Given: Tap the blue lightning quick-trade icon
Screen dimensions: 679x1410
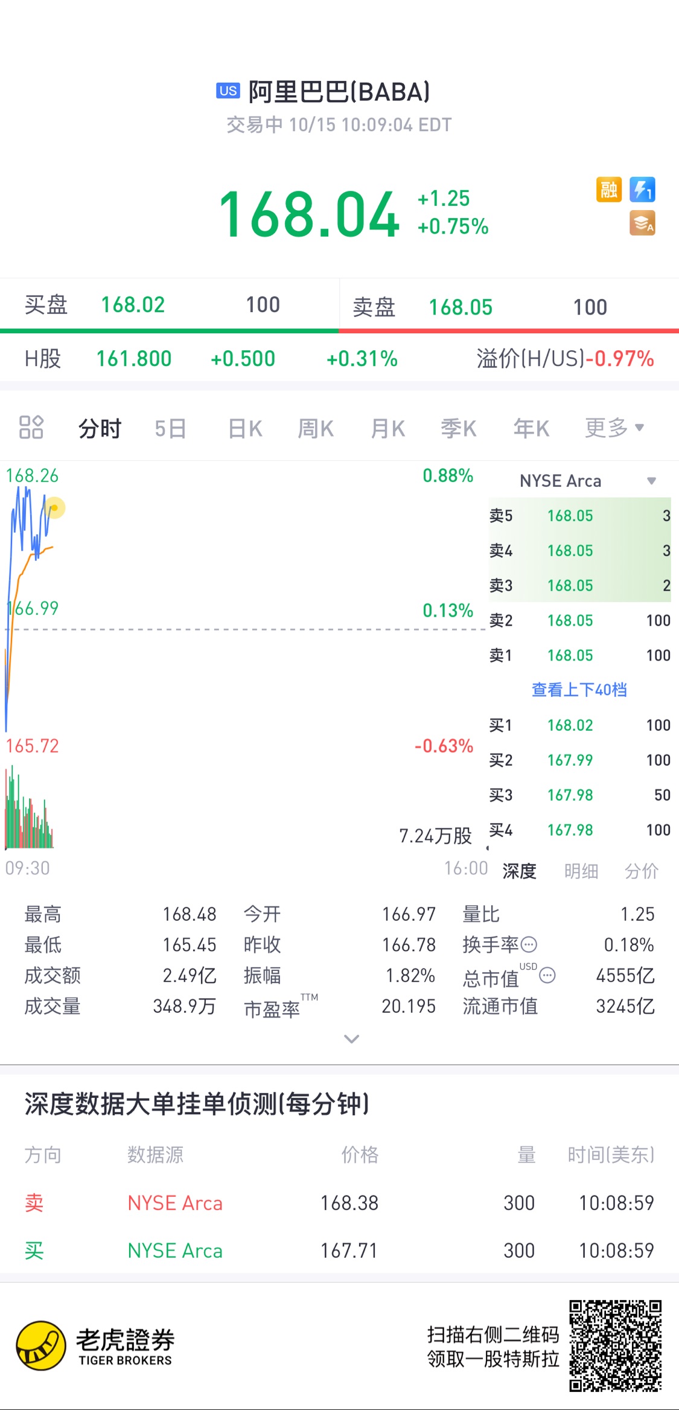Looking at the screenshot, I should click(x=642, y=190).
